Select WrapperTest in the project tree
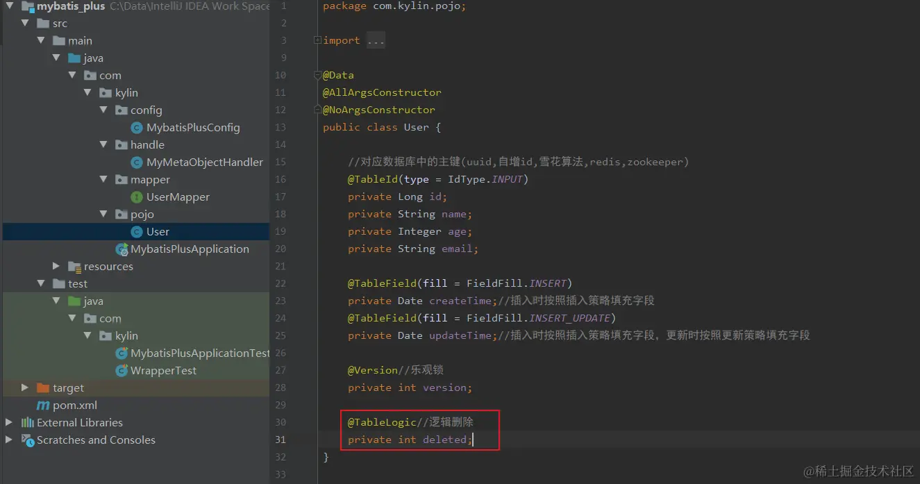 point(163,370)
